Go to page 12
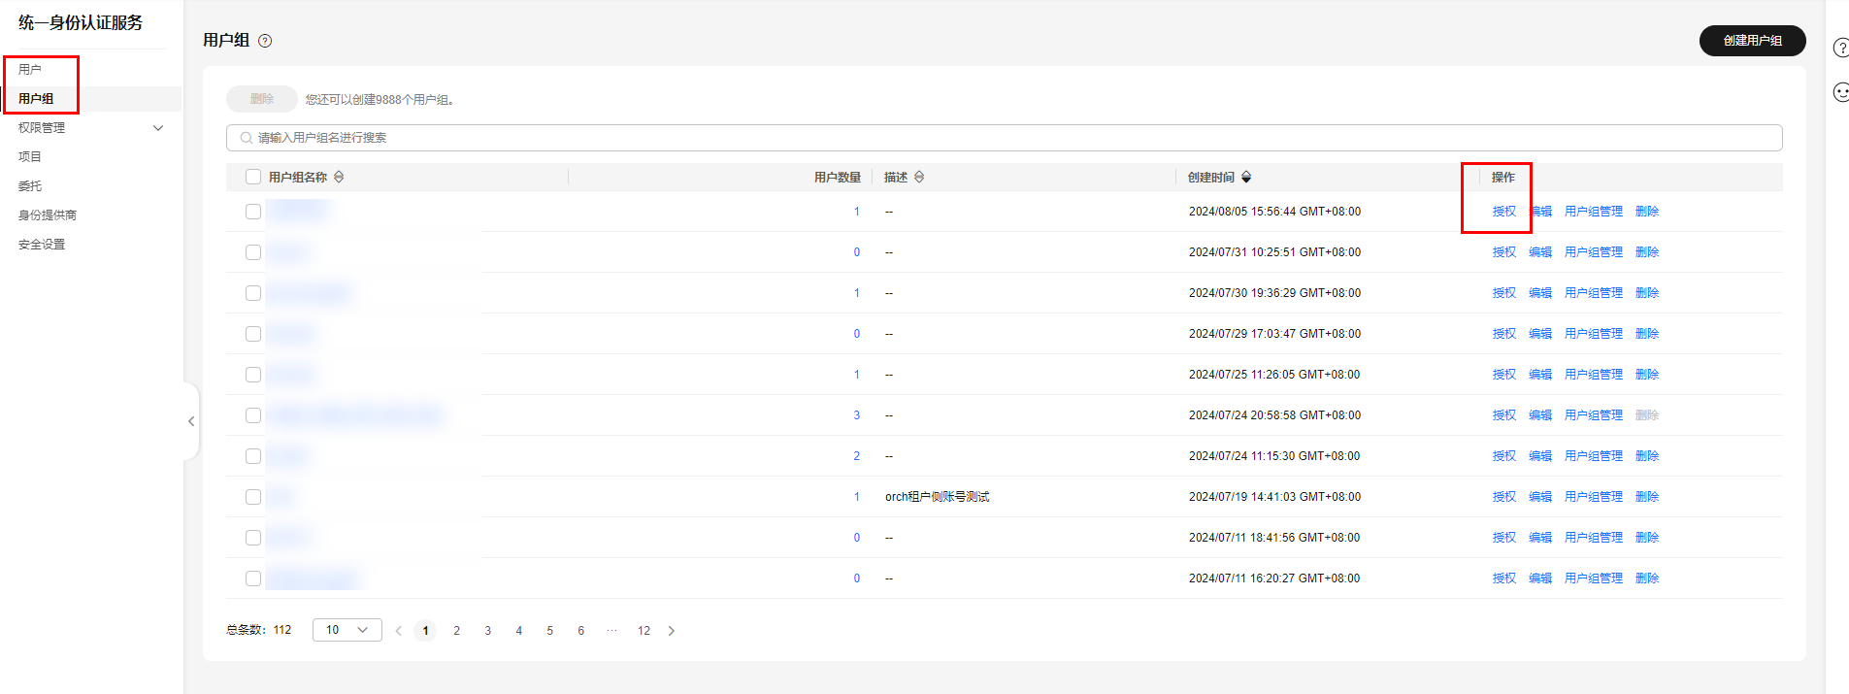 click(x=644, y=631)
